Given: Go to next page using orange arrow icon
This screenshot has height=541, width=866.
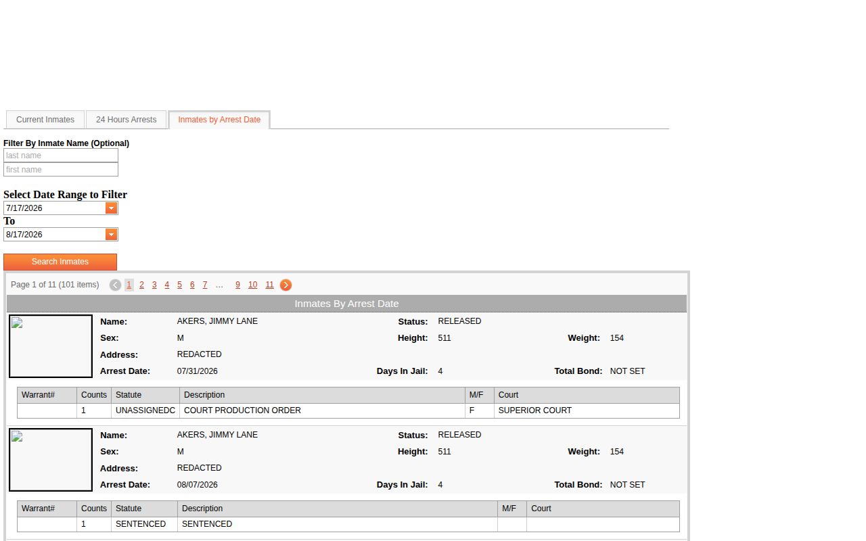Looking at the screenshot, I should pos(286,285).
